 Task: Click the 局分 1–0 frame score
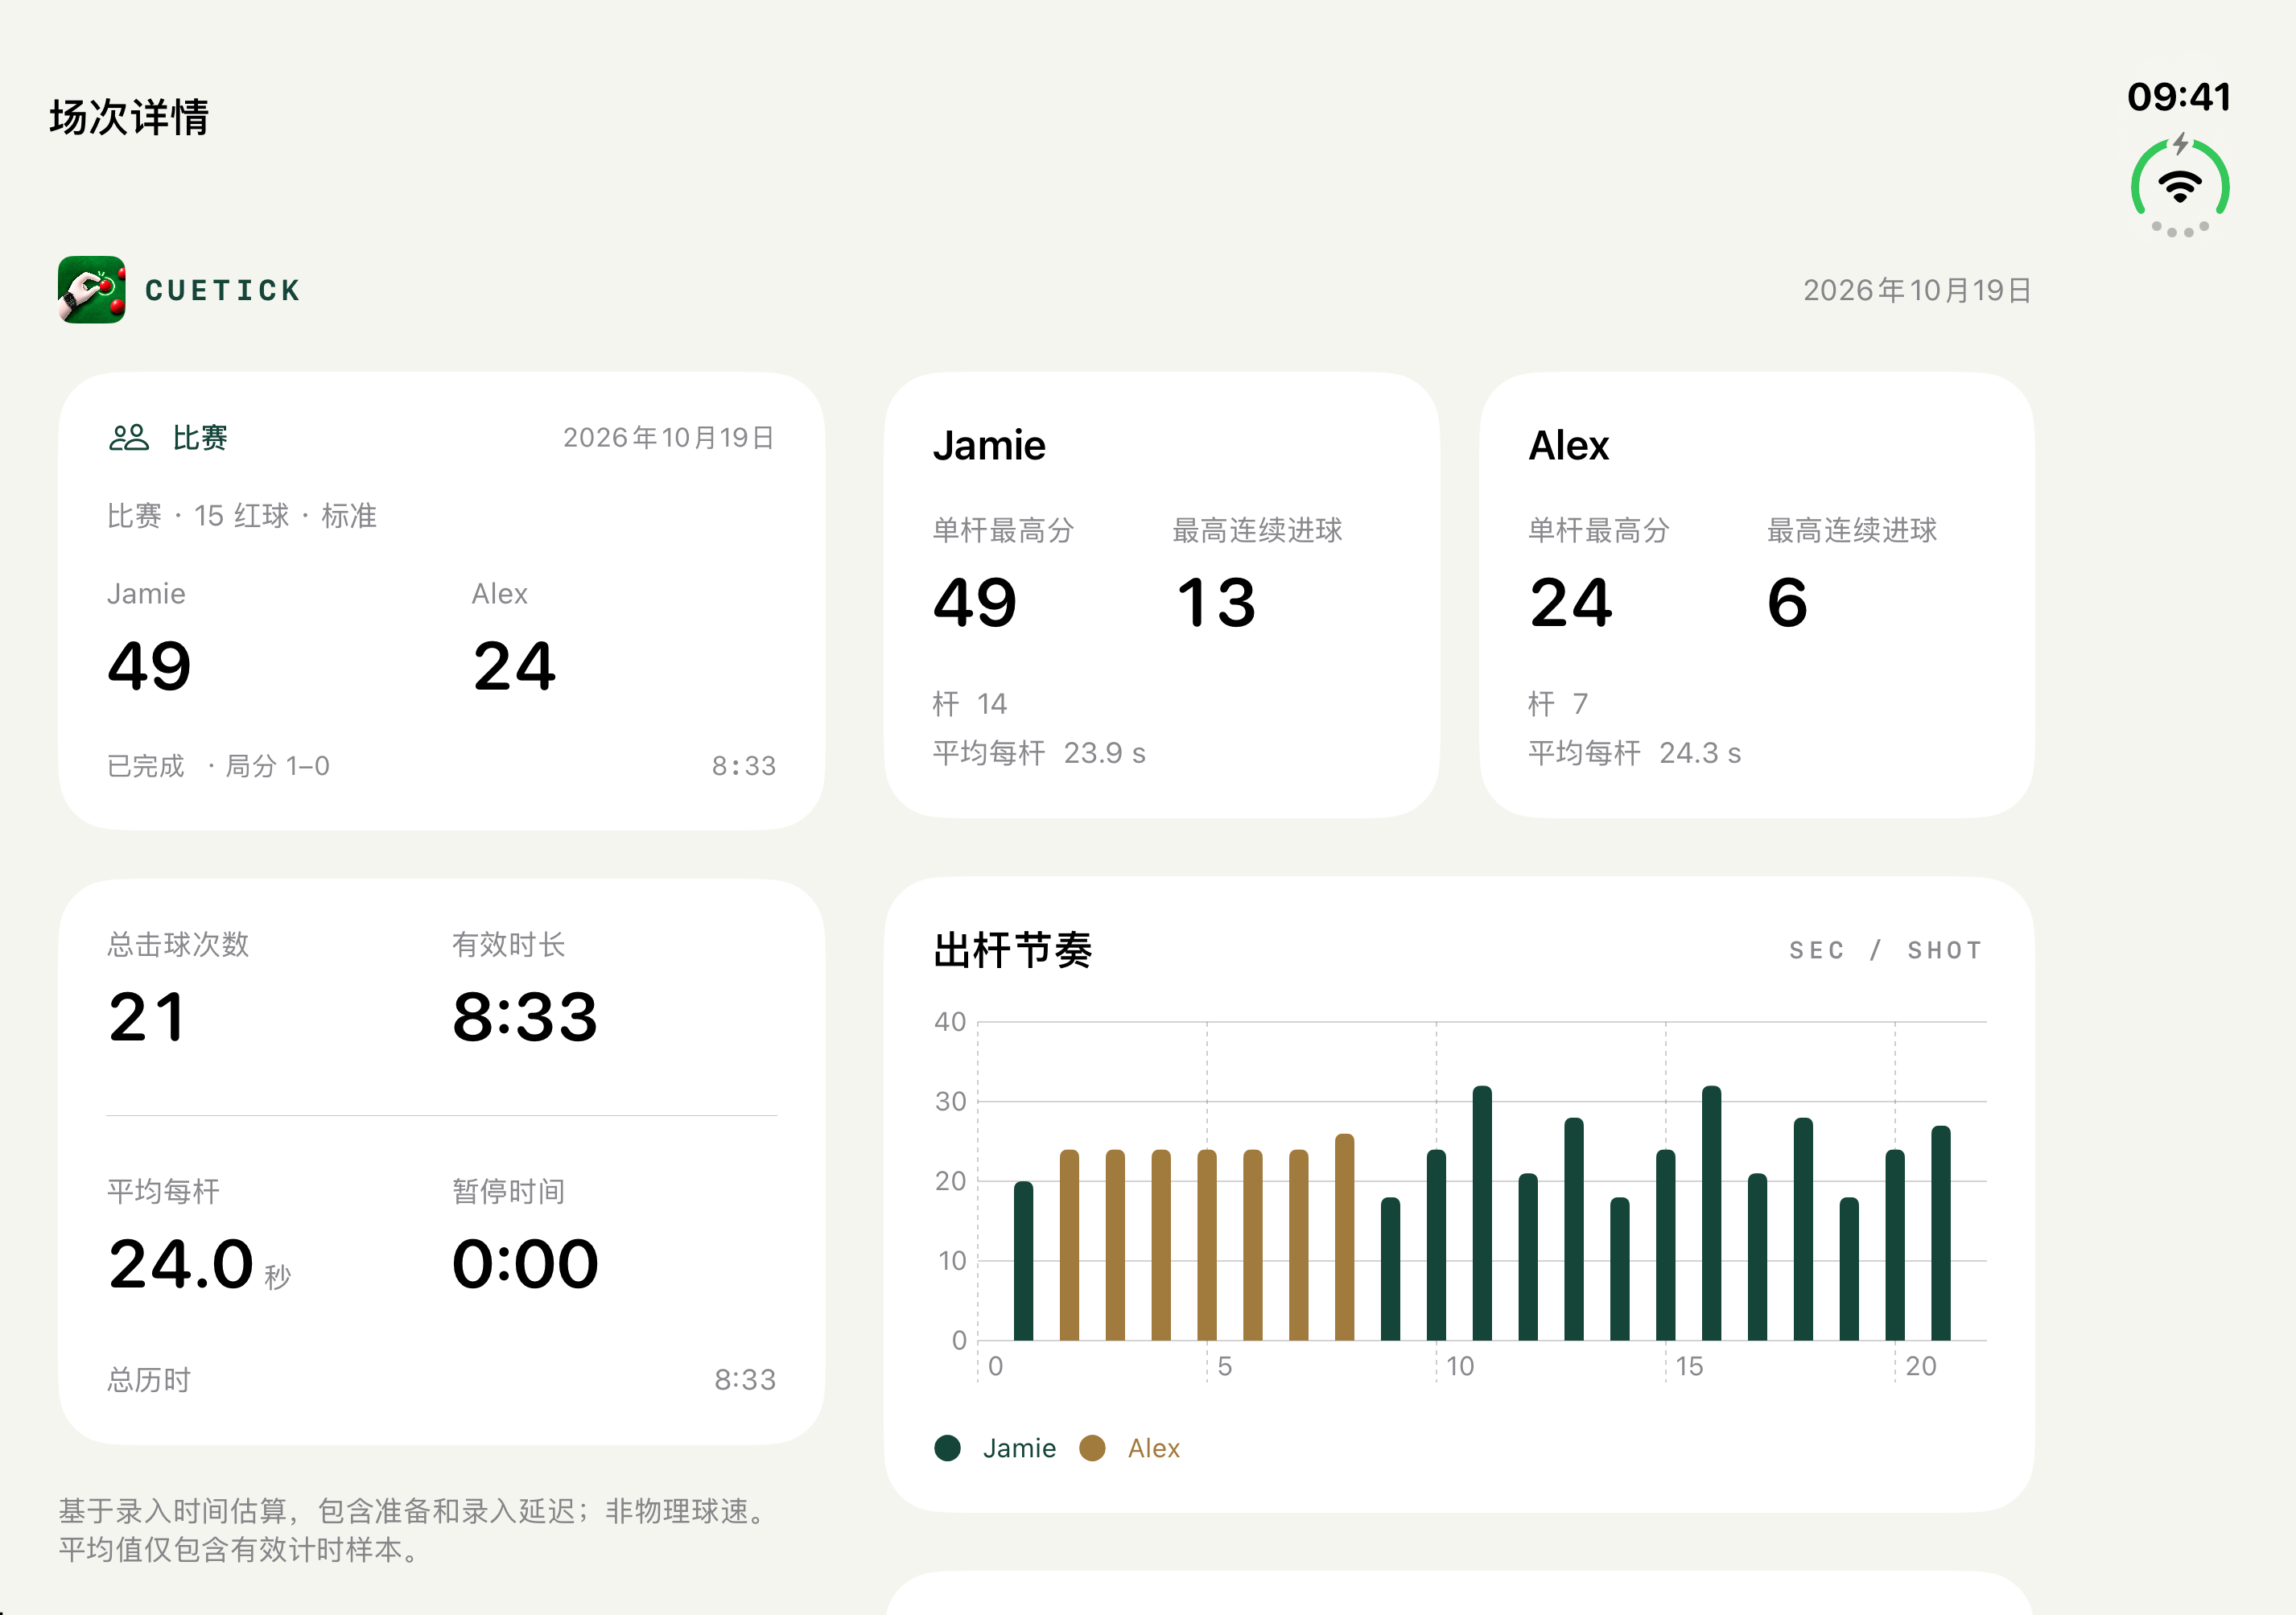(278, 766)
